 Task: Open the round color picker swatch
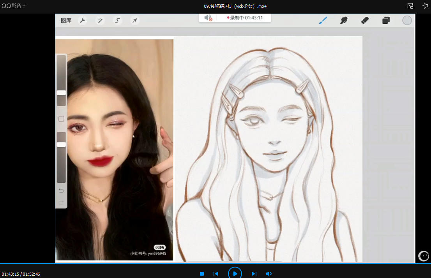(x=407, y=20)
